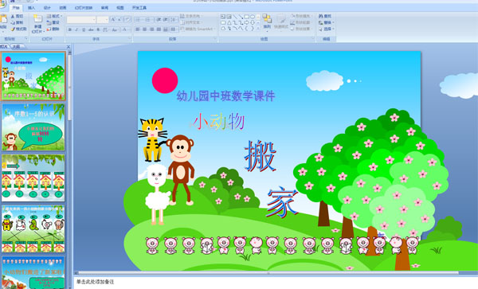
Task: Select the triangle shape in shapes gallery
Action: (x=229, y=22)
